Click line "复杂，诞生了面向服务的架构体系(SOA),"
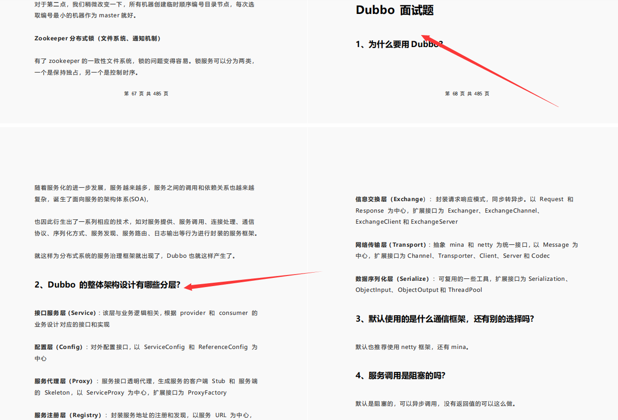This screenshot has width=618, height=420. click(x=92, y=199)
